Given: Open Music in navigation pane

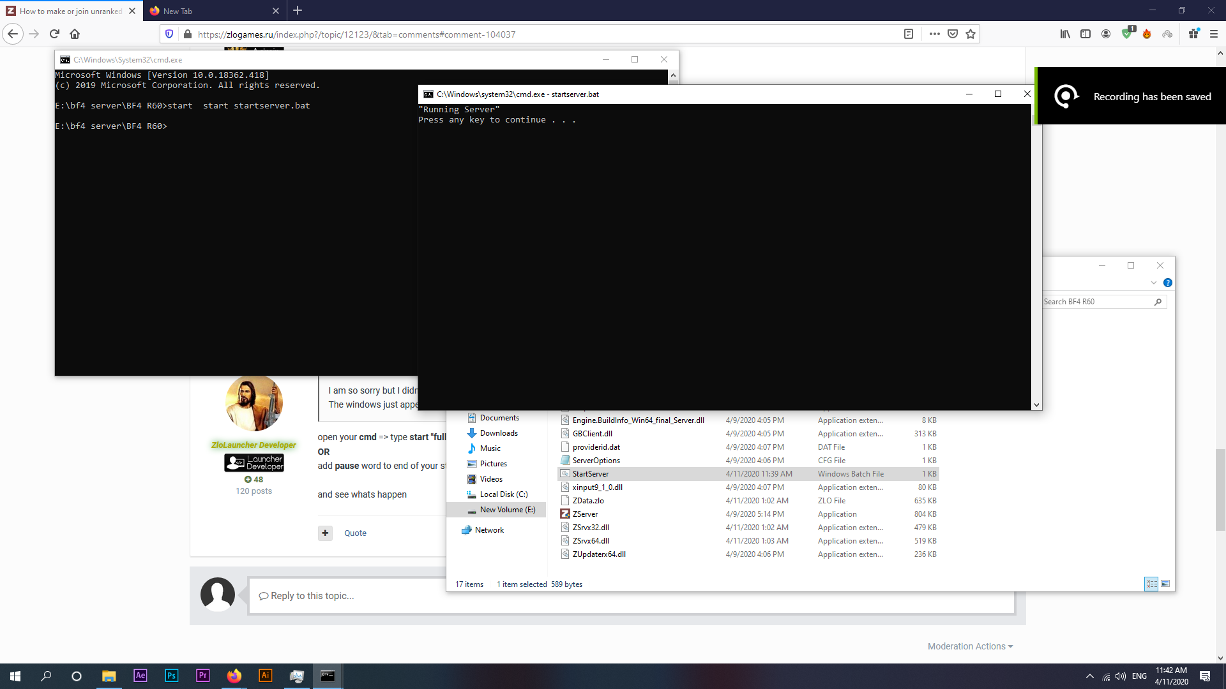Looking at the screenshot, I should (490, 448).
